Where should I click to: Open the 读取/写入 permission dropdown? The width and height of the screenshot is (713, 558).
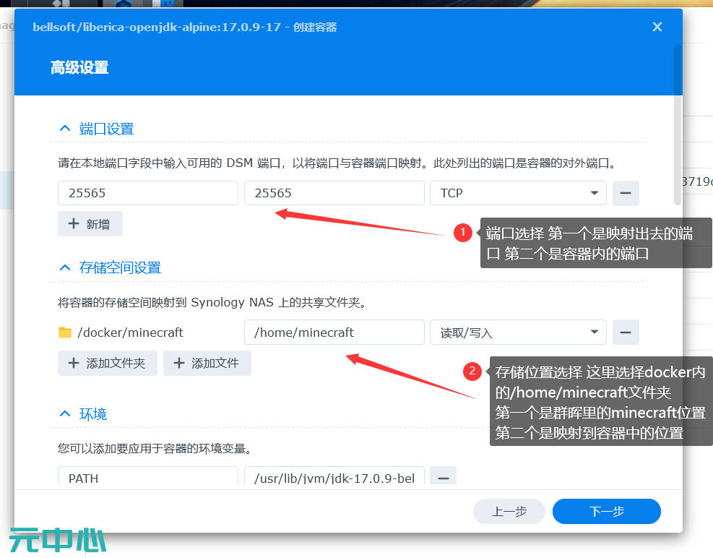click(x=518, y=332)
